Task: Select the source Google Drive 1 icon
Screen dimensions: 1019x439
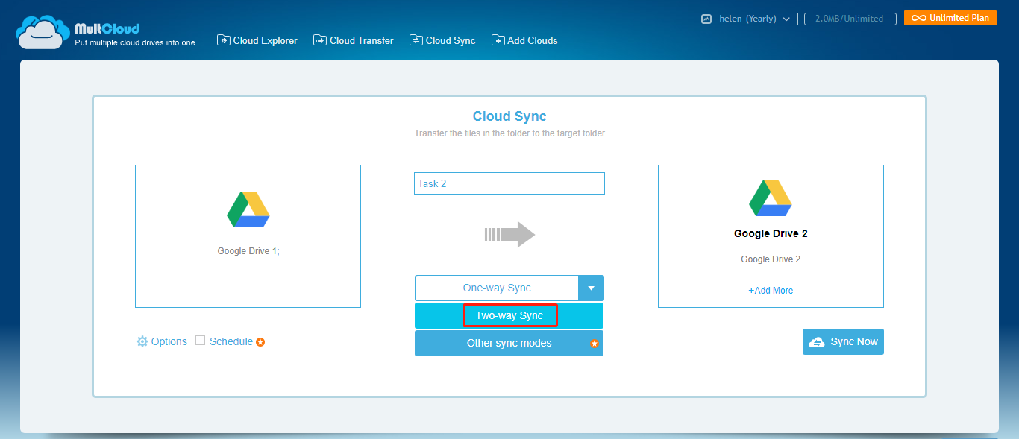Action: 248,209
